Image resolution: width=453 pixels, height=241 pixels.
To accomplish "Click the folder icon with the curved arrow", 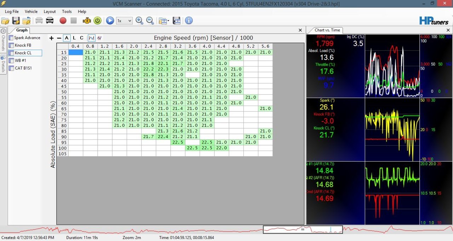I will [x=27, y=20].
